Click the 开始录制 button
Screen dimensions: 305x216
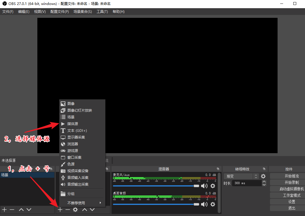coord(287,182)
